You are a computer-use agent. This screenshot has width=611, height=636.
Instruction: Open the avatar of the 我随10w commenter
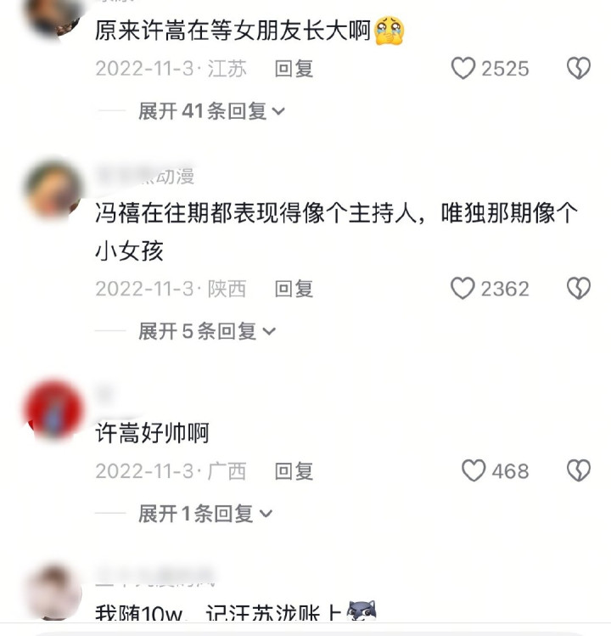tap(54, 592)
